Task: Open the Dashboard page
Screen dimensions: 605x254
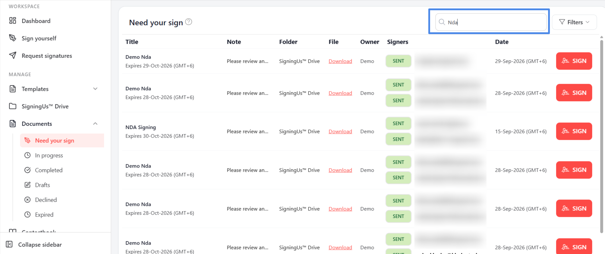Action: [36, 21]
